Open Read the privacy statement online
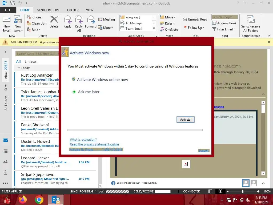Screen dimensions: 273x205 click(x=94, y=144)
